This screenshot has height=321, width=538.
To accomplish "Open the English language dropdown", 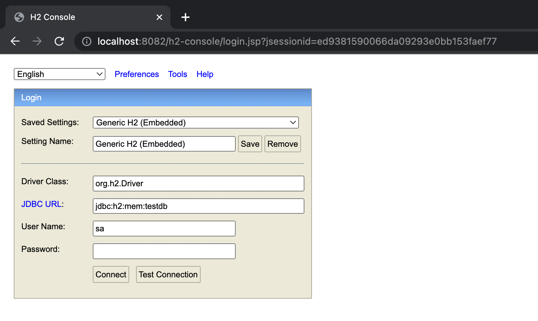I will pyautogui.click(x=59, y=74).
